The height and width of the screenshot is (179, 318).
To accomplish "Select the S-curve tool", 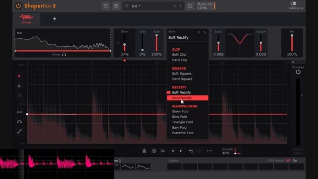I will tap(19, 131).
